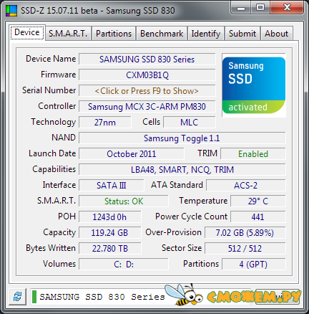This screenshot has width=309, height=314.
Task: Click the S.M.A.R.T. Status: OK field
Action: point(124,201)
